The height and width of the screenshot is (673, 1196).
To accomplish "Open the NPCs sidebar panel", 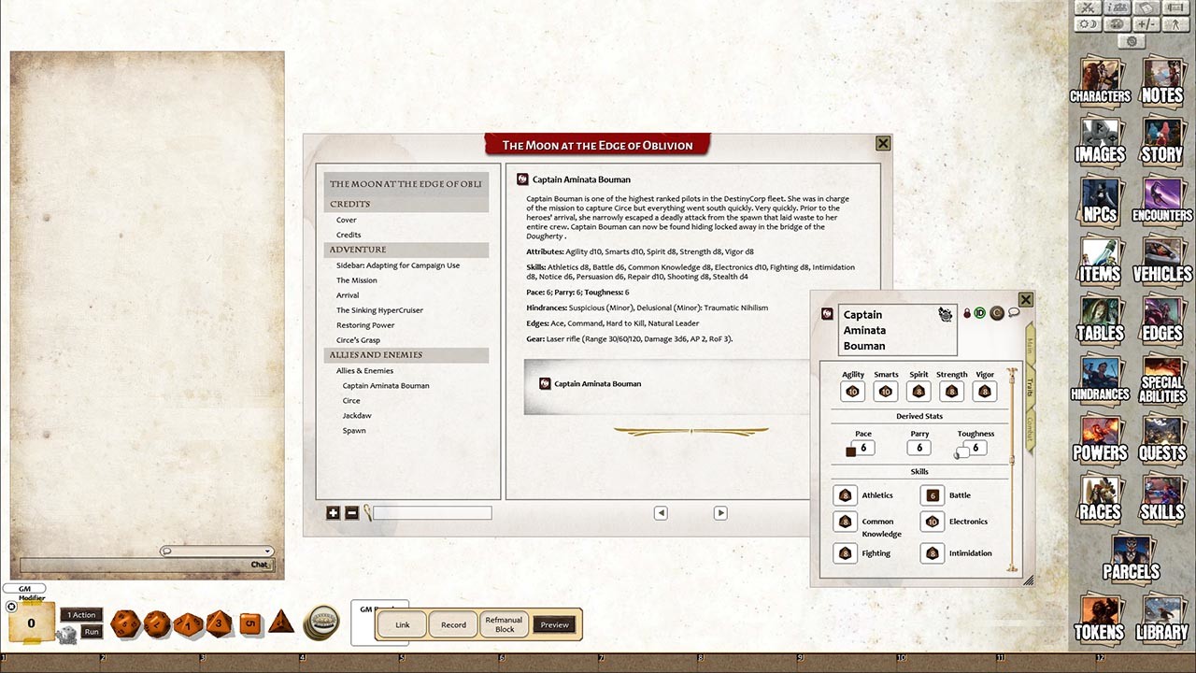I will pos(1100,203).
